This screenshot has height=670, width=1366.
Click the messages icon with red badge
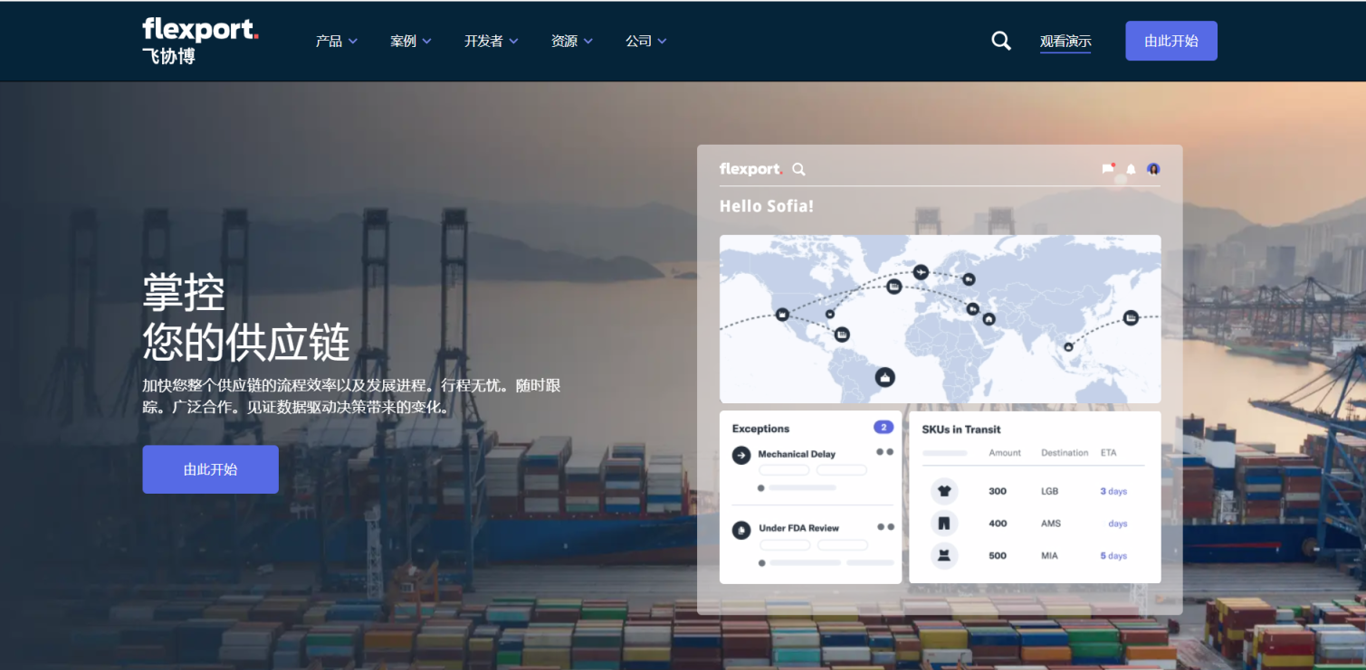pyautogui.click(x=1108, y=169)
